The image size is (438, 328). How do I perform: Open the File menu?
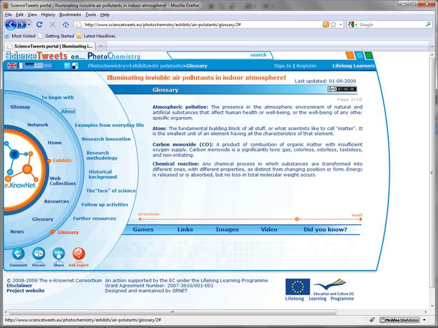point(8,15)
